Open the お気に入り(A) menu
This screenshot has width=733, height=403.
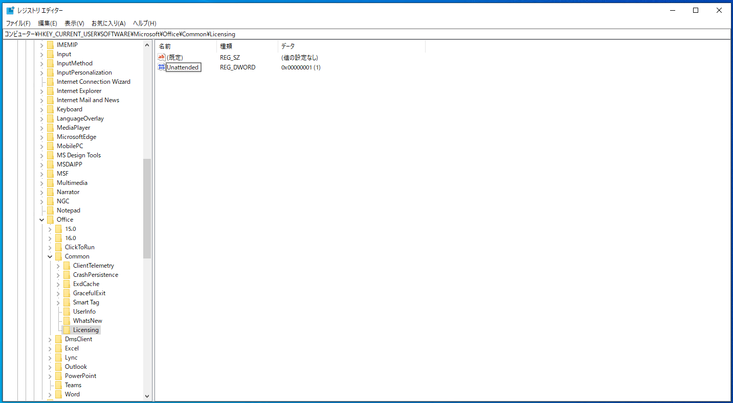pyautogui.click(x=108, y=23)
